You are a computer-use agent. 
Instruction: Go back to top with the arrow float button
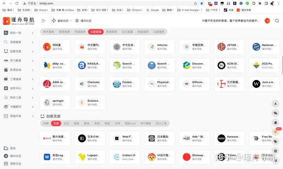[276, 104]
